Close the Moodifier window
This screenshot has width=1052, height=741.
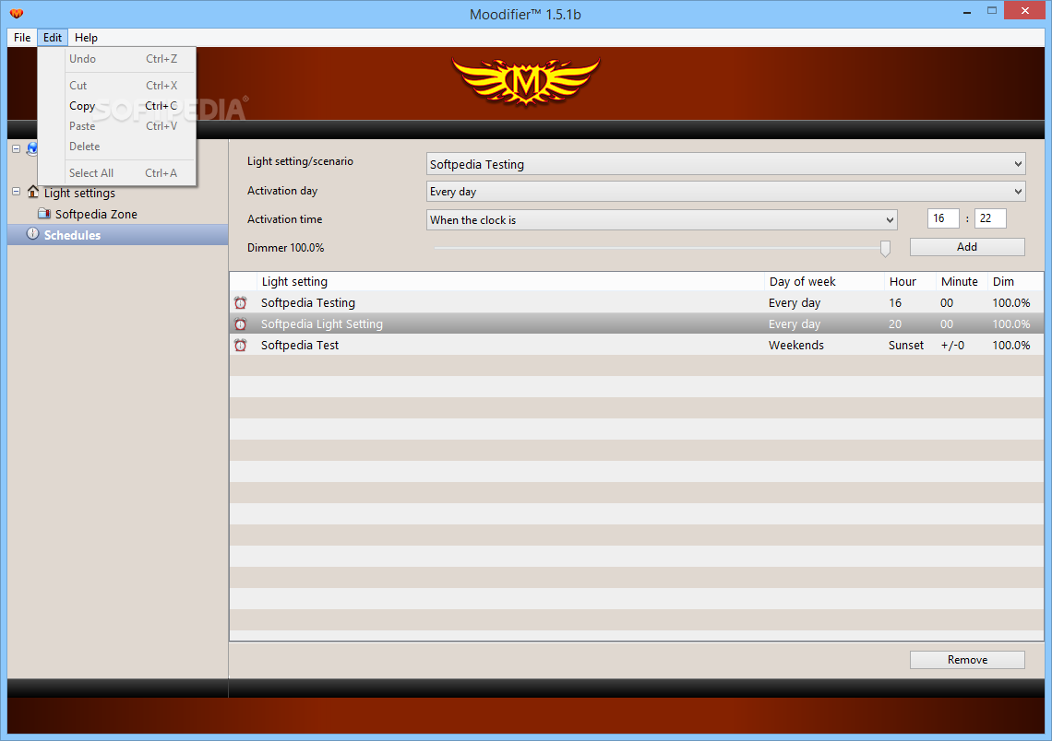click(1024, 11)
